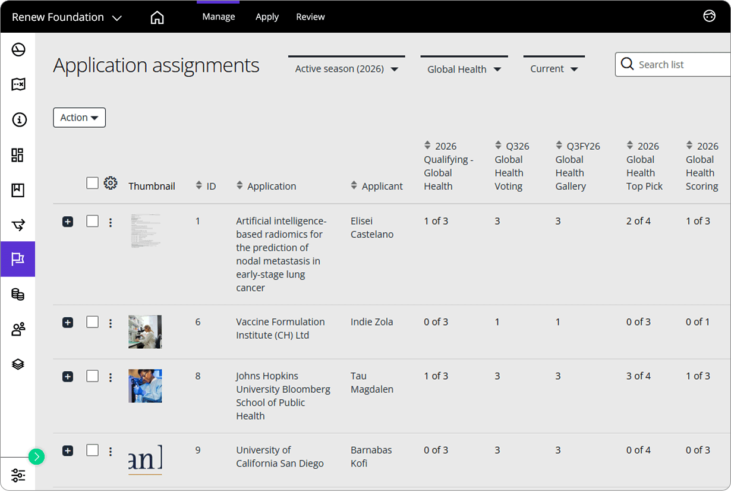Click applicant name Barnabas Kofi
Screen dimensions: 731x492
tap(371, 456)
